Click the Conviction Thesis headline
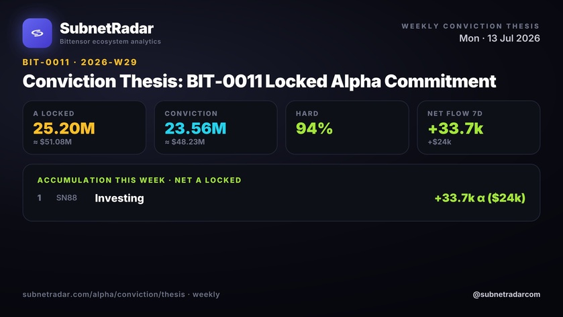 [x=259, y=81]
